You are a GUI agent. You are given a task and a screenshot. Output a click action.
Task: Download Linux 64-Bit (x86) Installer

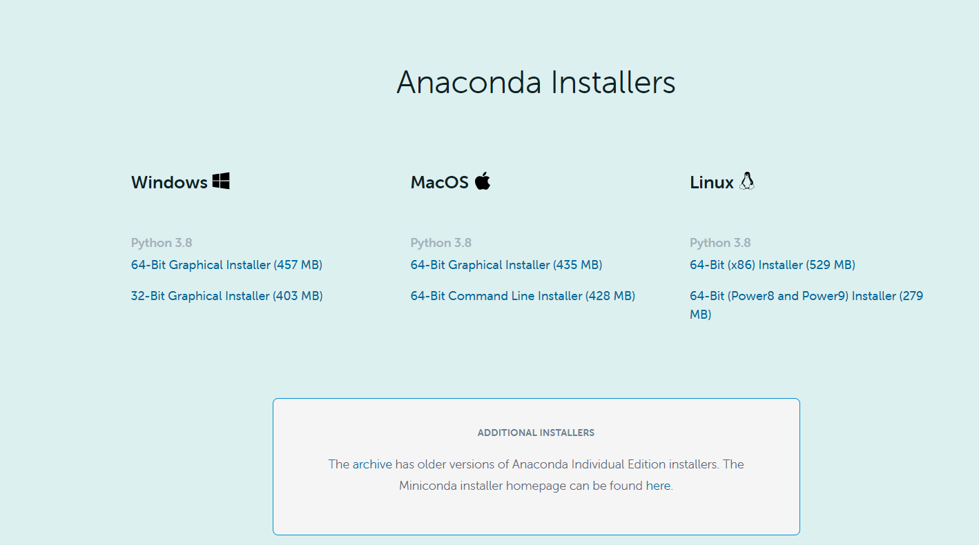pos(773,265)
